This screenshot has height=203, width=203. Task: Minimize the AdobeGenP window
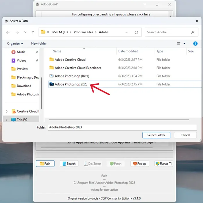145,4
